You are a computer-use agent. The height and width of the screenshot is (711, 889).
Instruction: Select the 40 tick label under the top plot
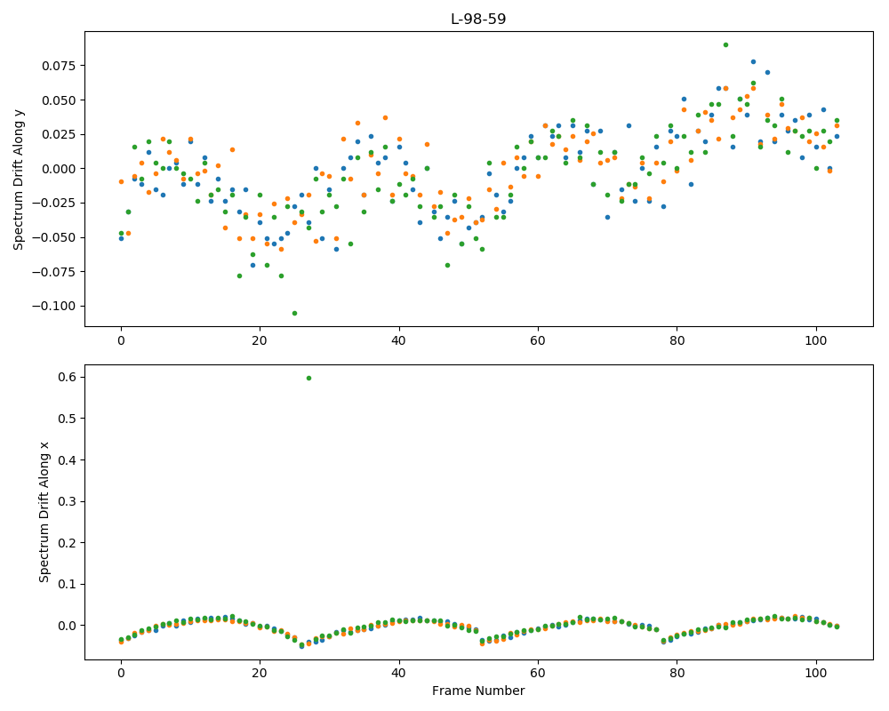398,340
